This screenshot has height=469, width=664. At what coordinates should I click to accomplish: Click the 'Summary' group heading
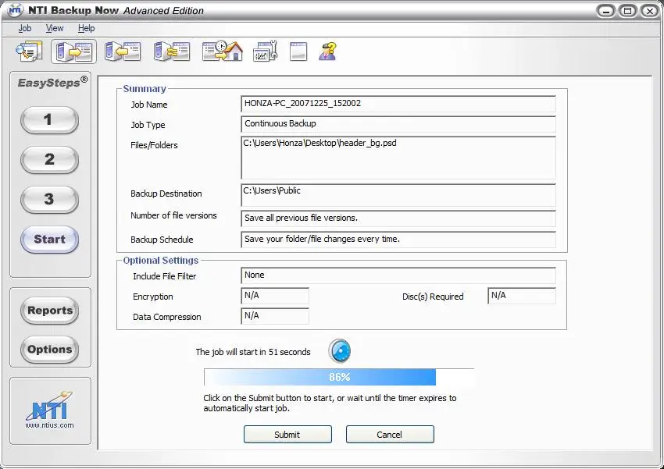(x=145, y=89)
